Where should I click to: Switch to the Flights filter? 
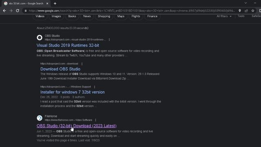point(136,16)
